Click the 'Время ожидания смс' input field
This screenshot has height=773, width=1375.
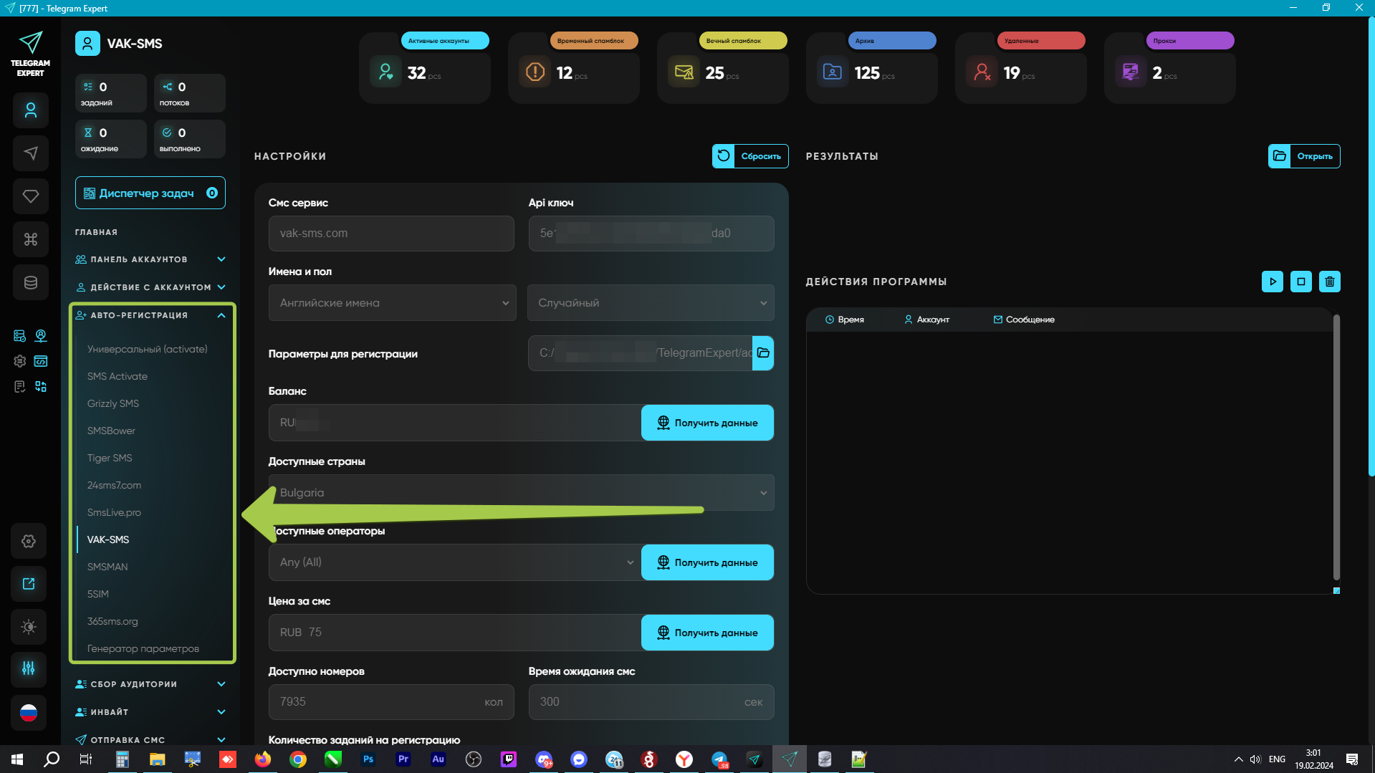coord(651,702)
